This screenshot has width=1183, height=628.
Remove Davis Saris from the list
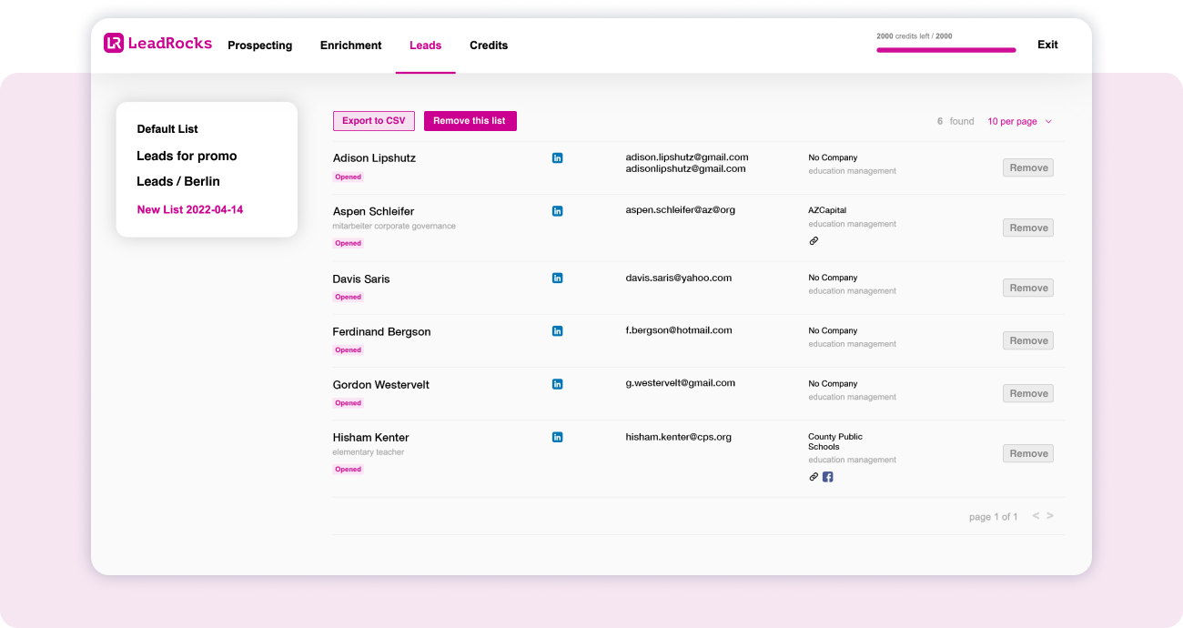tap(1028, 288)
